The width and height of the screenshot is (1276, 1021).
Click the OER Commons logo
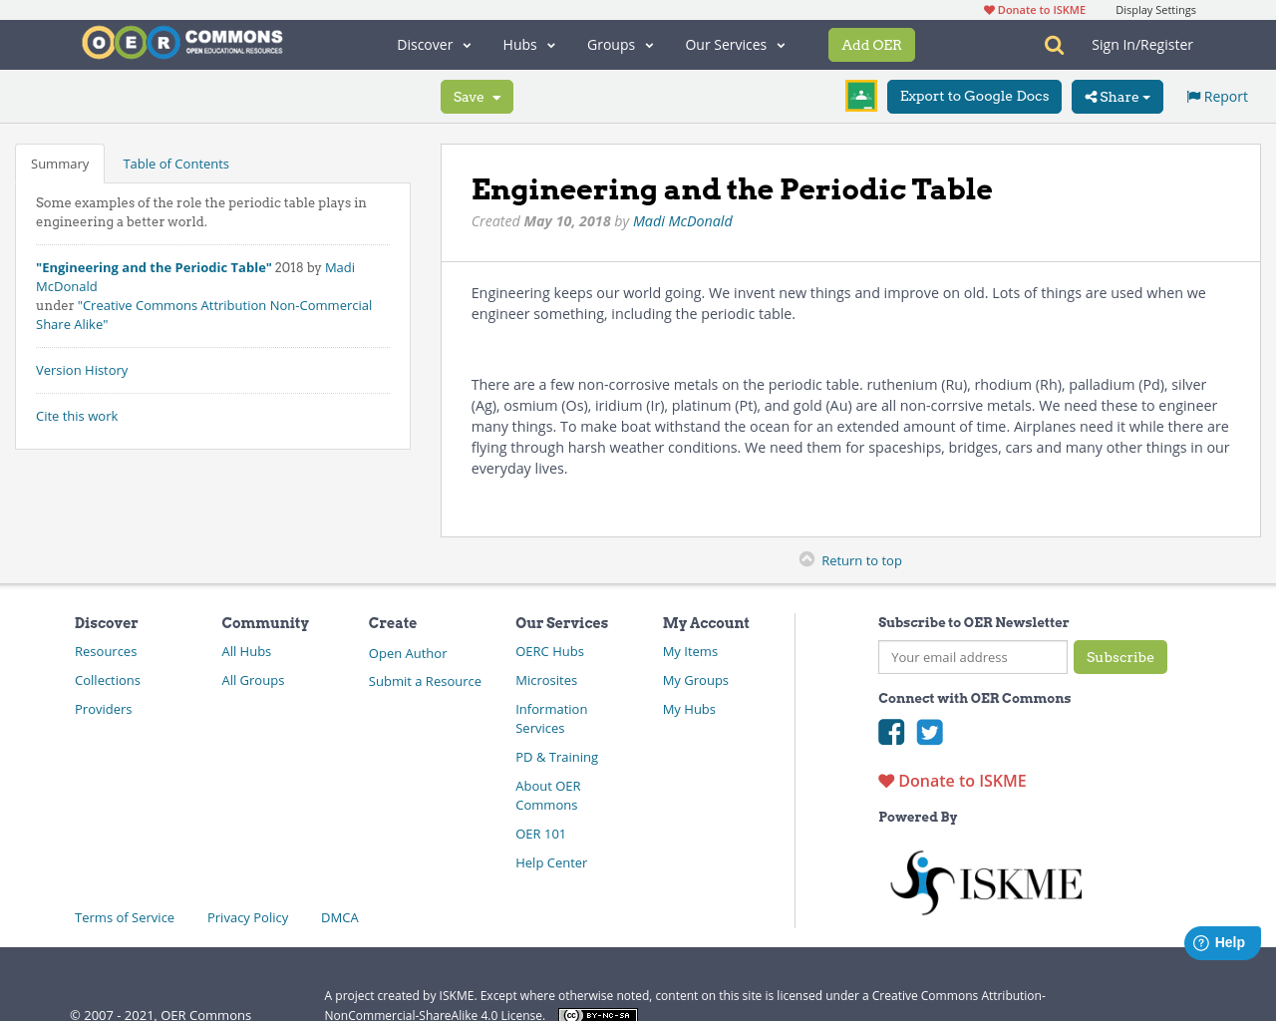click(x=181, y=41)
